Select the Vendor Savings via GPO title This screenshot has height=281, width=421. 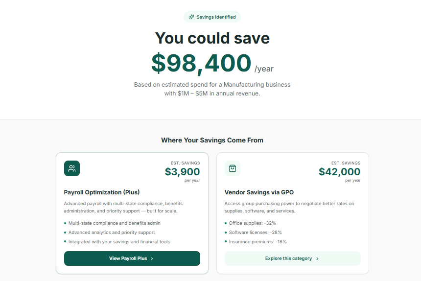pyautogui.click(x=259, y=192)
